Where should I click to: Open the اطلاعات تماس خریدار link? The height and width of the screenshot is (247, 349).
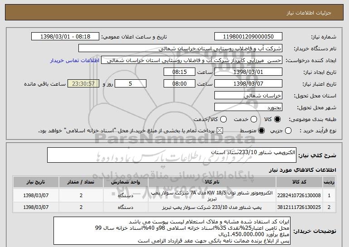(75, 60)
